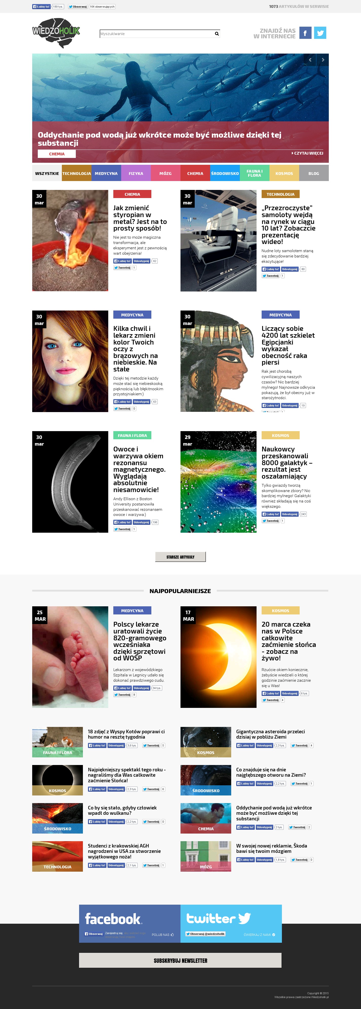Open the Blog tab
Viewport: 361px width, 1009px height.
click(314, 173)
